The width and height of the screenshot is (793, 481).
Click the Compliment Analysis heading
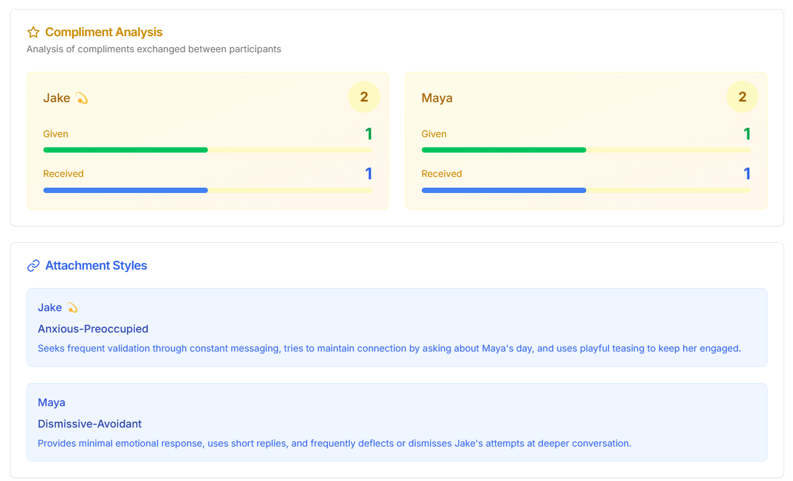coord(104,32)
